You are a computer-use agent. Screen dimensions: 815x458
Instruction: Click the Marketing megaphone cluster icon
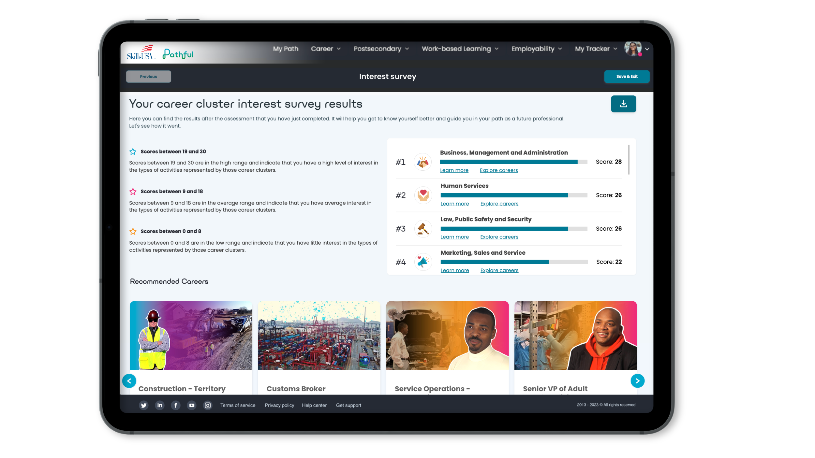click(x=423, y=262)
